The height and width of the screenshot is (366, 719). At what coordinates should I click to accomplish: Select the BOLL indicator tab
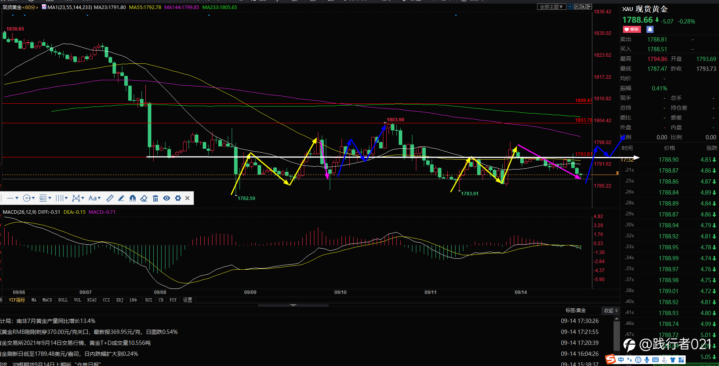pyautogui.click(x=63, y=300)
